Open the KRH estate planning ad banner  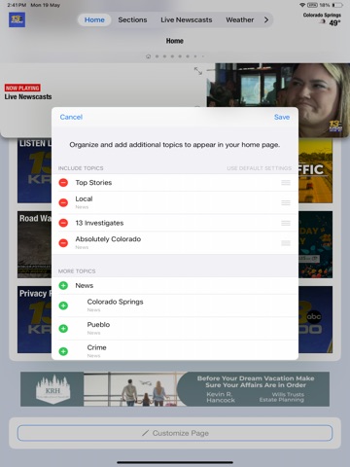click(175, 389)
